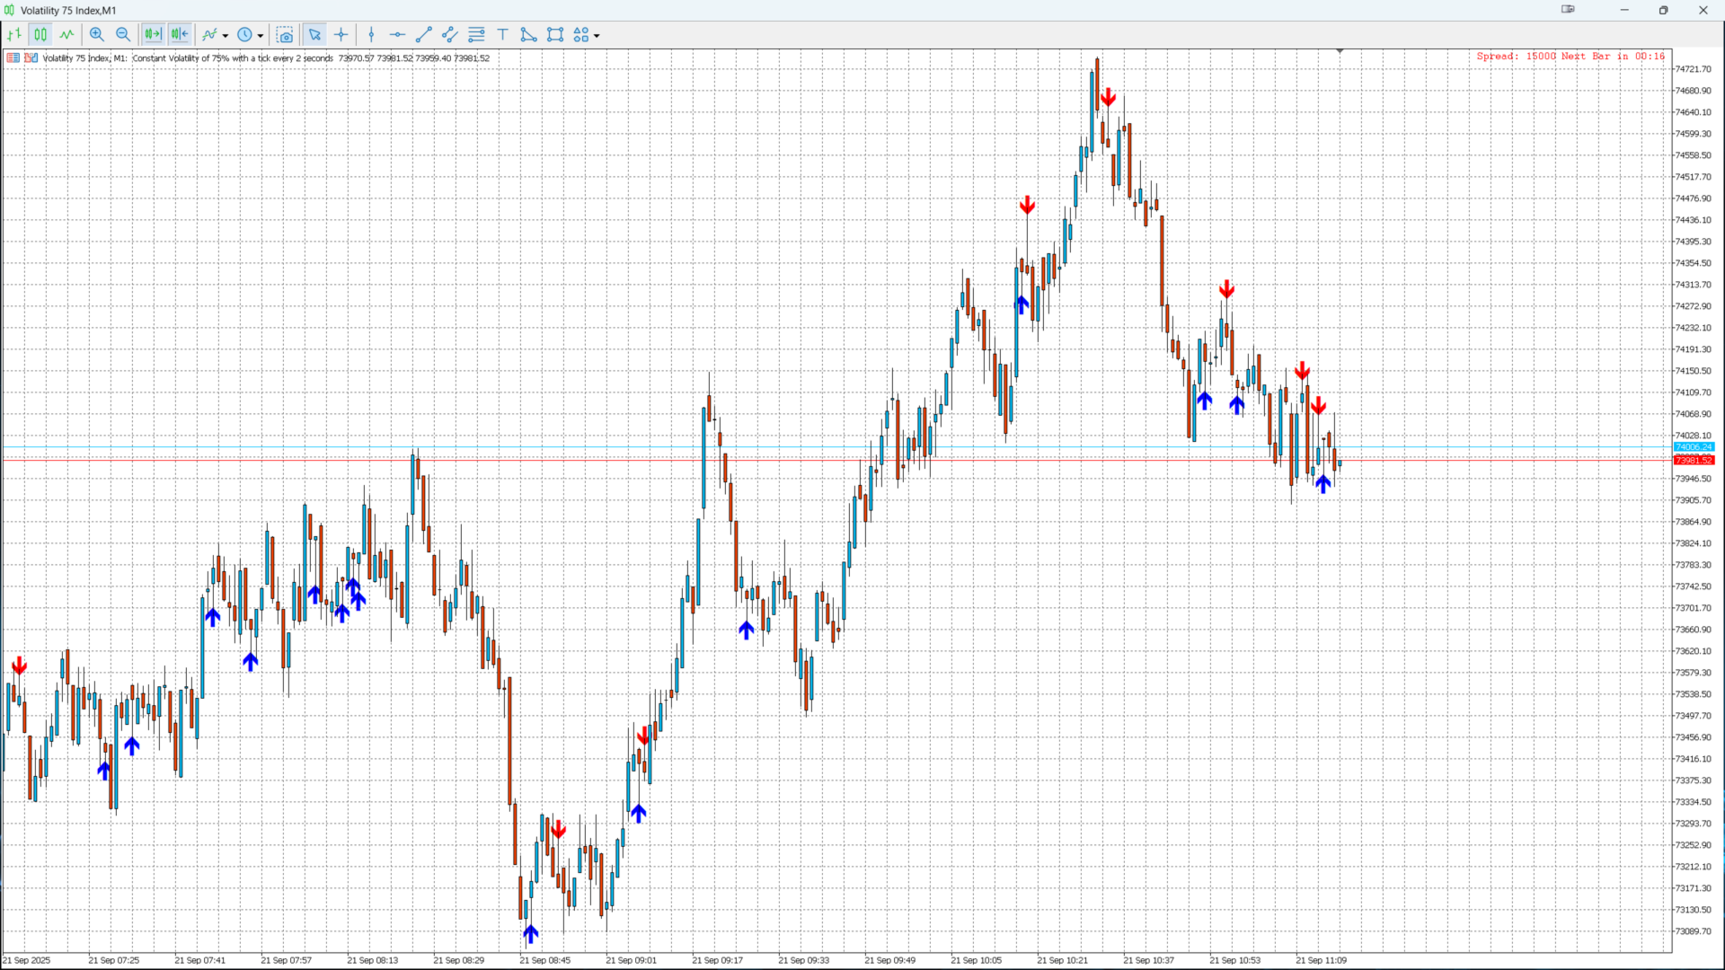The height and width of the screenshot is (970, 1725).
Task: Take a chart screenshot with camera icon
Action: [285, 35]
